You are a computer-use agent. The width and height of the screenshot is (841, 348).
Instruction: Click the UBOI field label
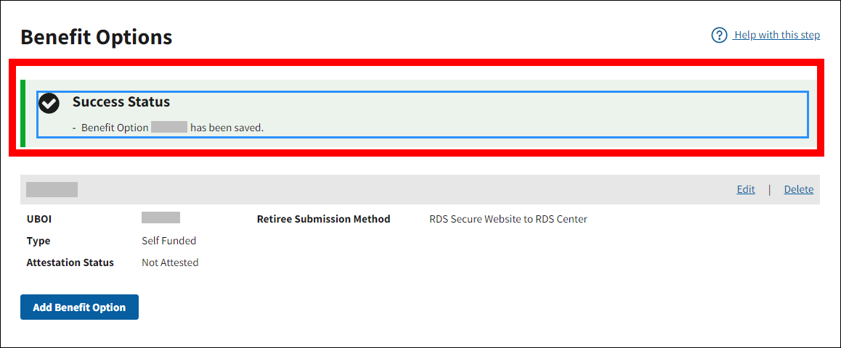click(38, 219)
